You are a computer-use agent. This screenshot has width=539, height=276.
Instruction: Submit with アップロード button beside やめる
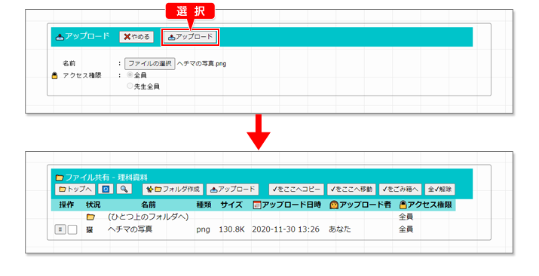point(191,37)
